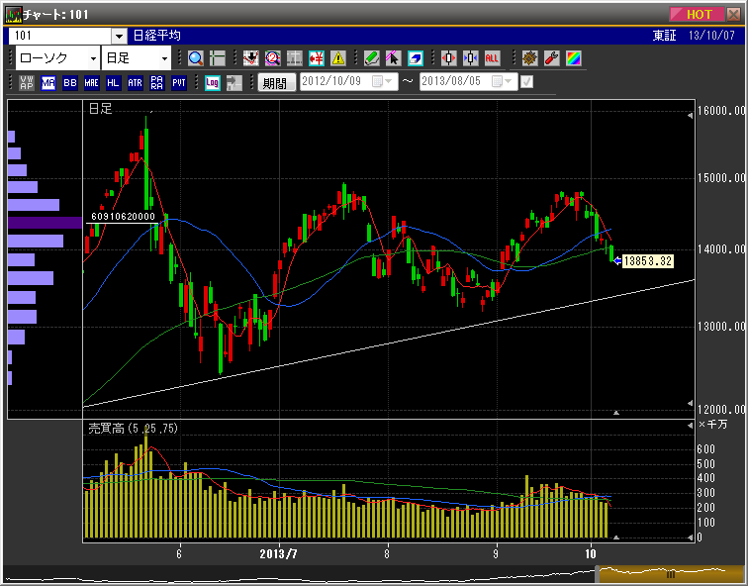Open the wrench settings tool
The width and height of the screenshot is (748, 586).
pos(552,58)
